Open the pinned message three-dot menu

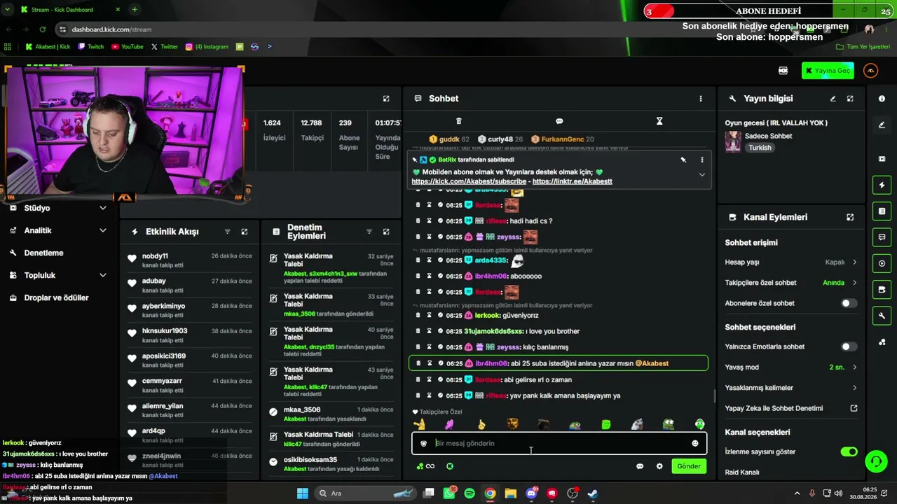coord(701,160)
